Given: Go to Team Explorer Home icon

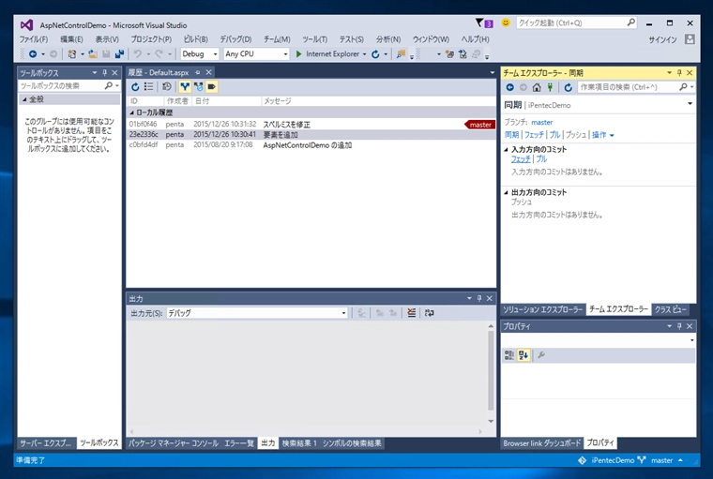Looking at the screenshot, I should pos(537,87).
